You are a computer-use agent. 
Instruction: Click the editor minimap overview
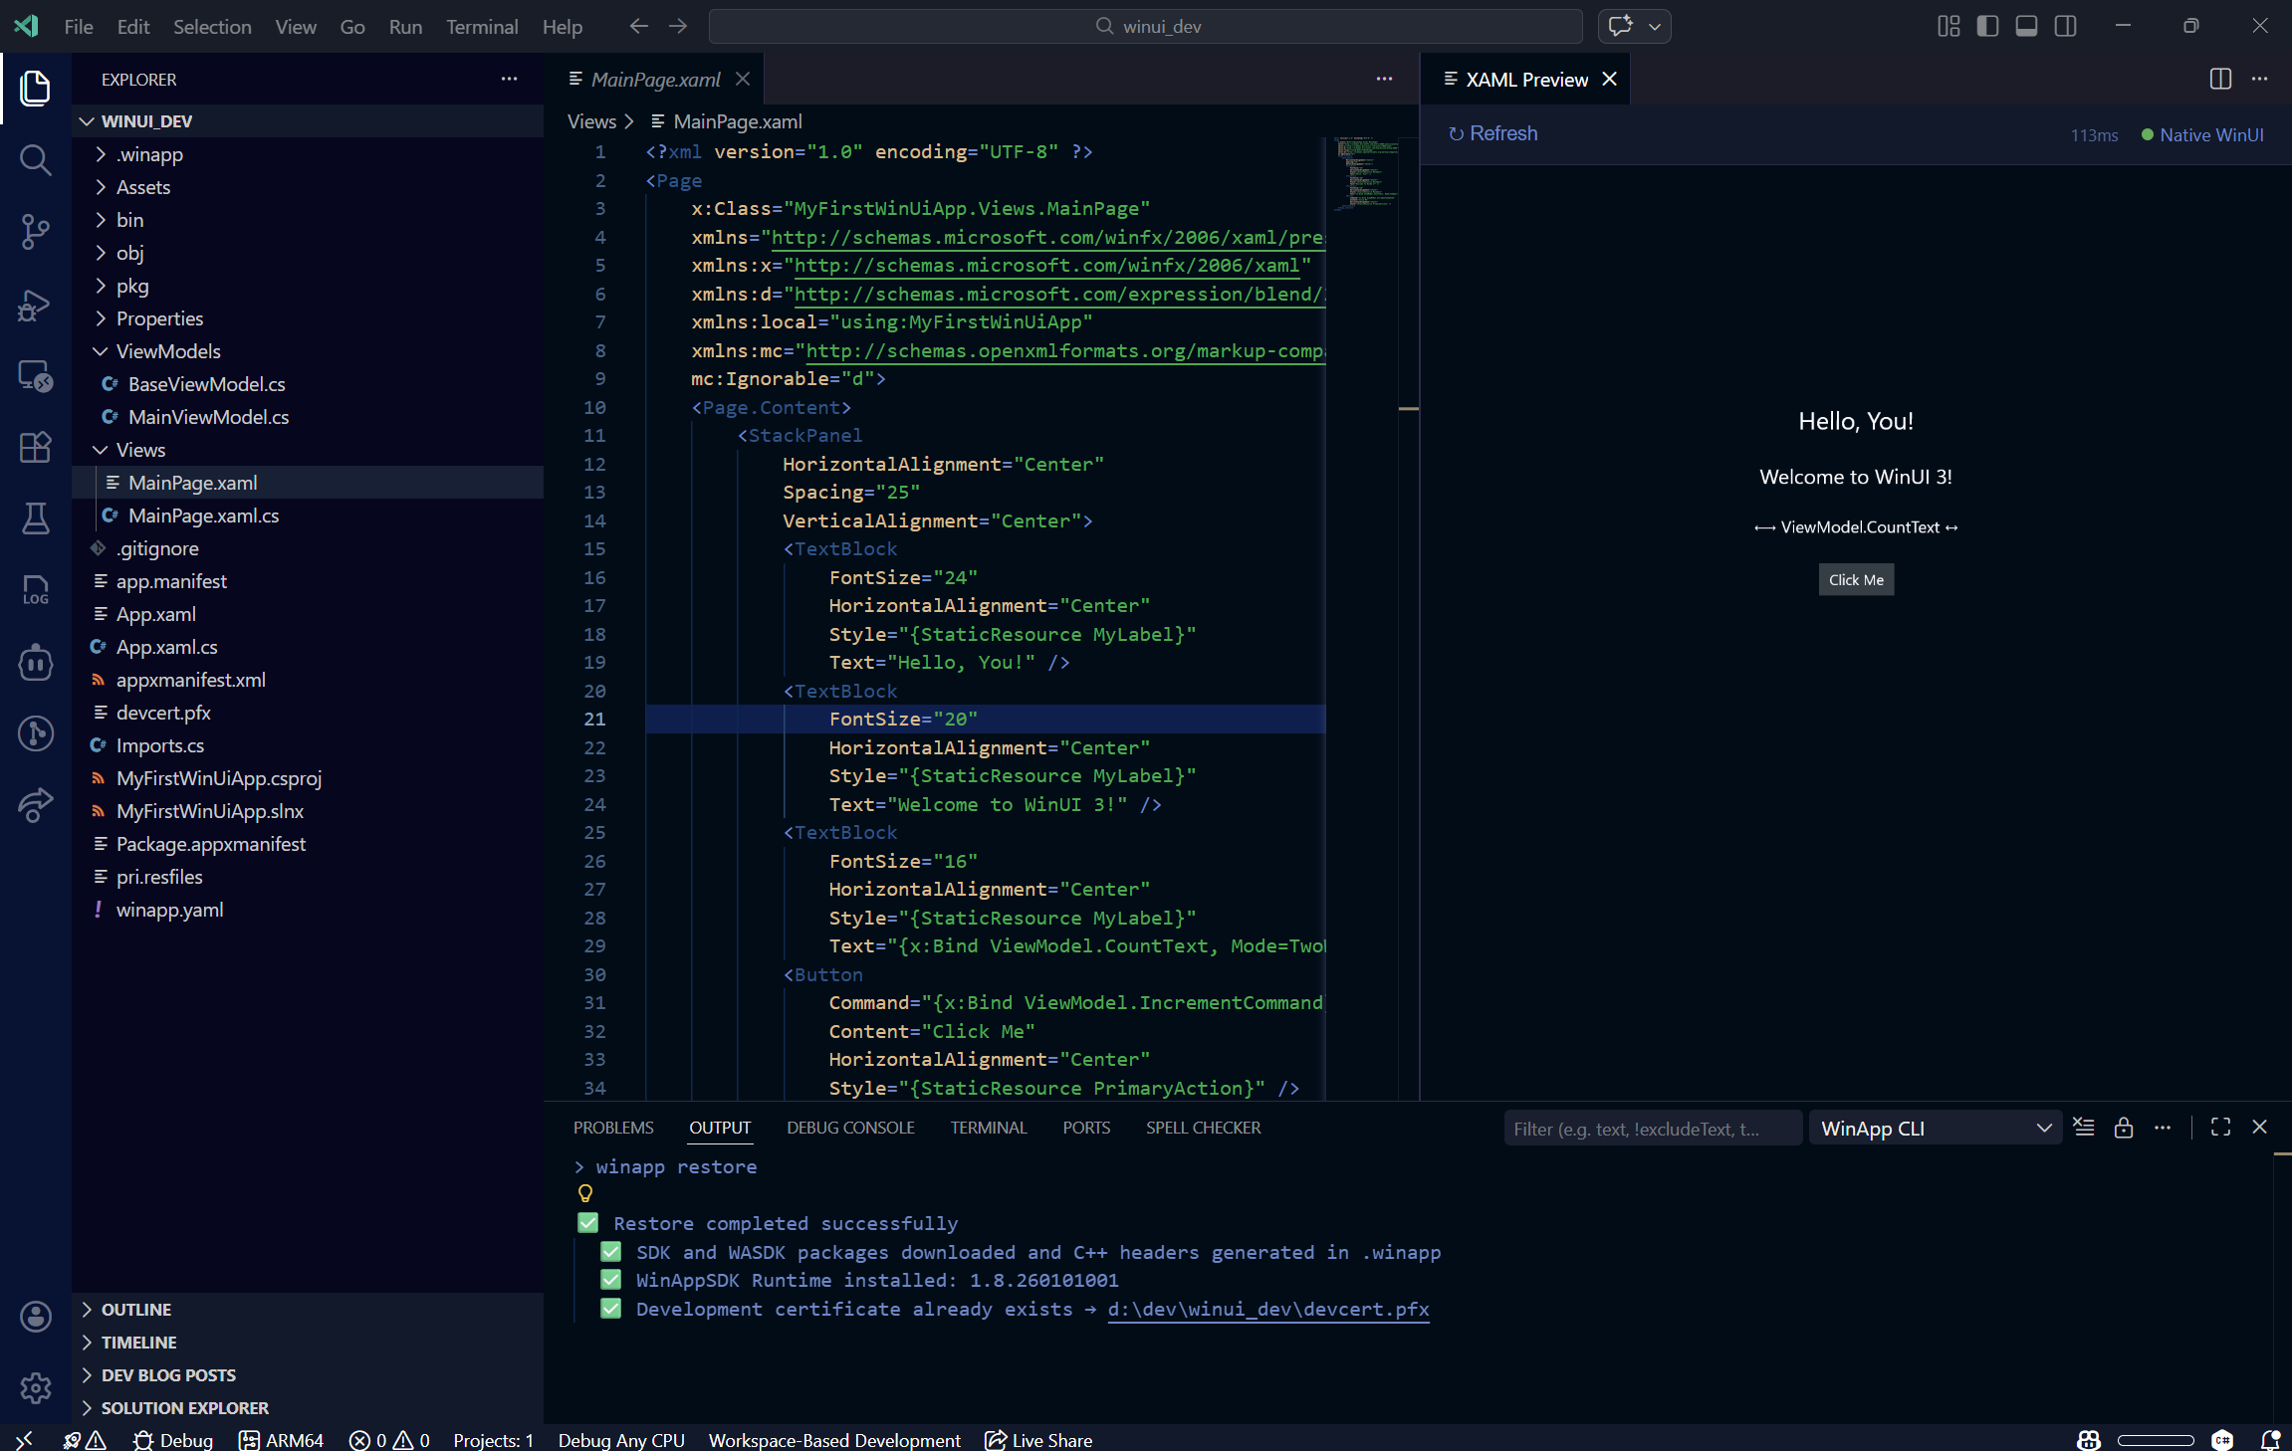pyautogui.click(x=1367, y=173)
